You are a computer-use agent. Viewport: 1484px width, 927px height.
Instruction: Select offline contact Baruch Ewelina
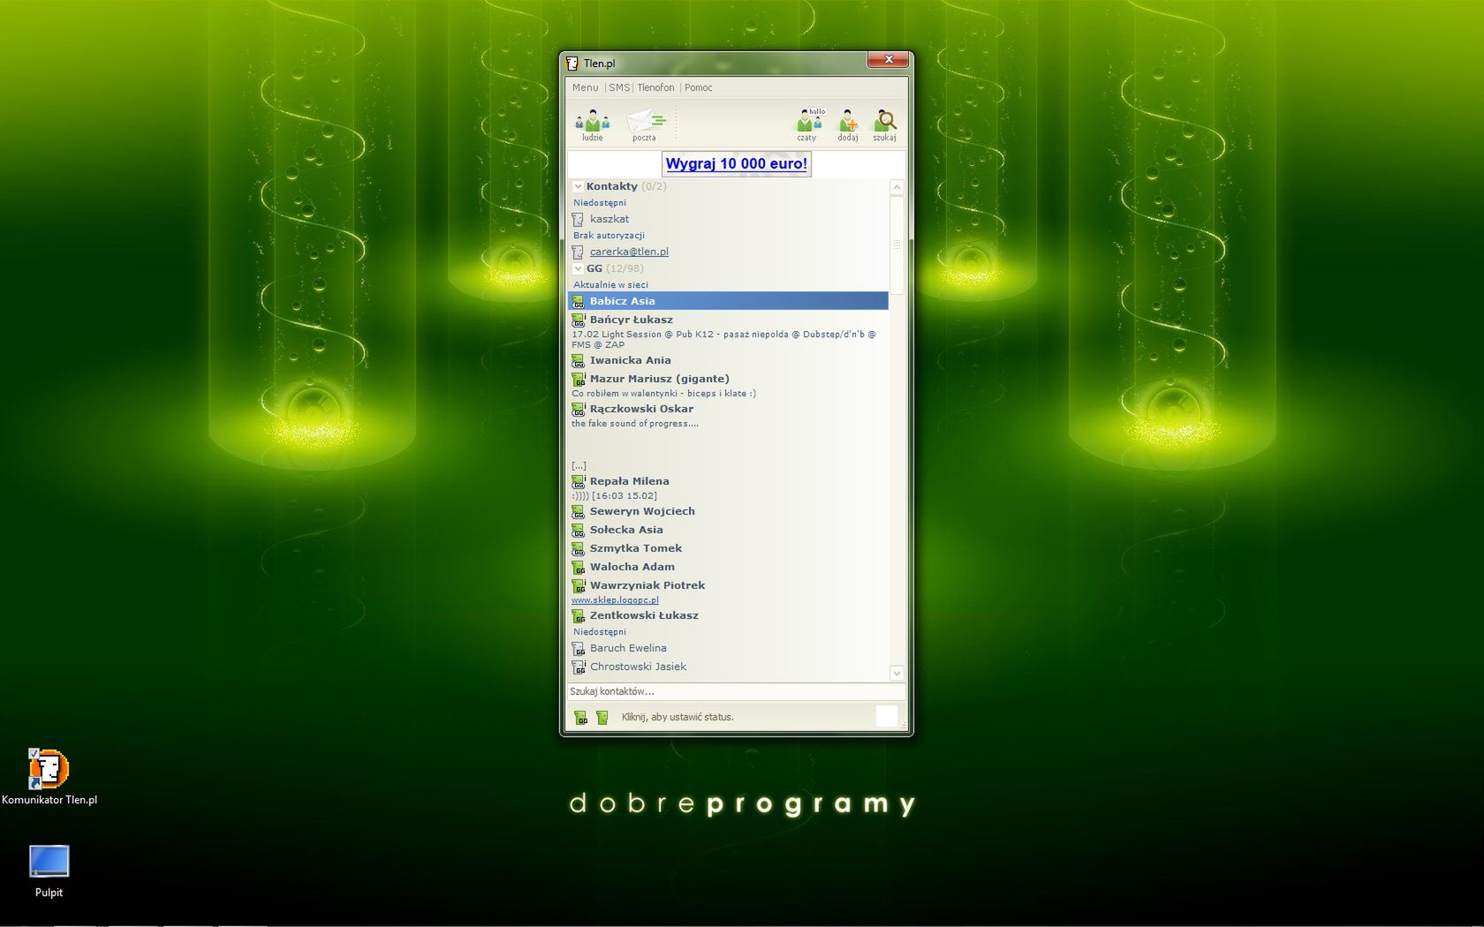[x=628, y=648]
